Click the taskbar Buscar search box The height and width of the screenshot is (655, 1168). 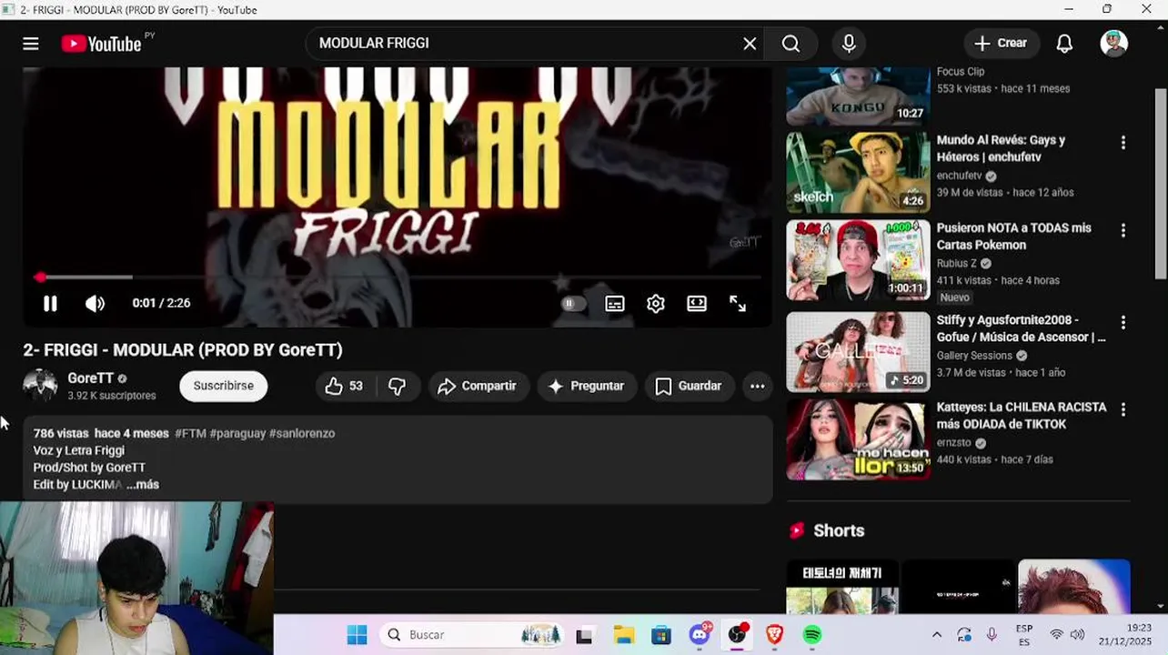pyautogui.click(x=474, y=635)
